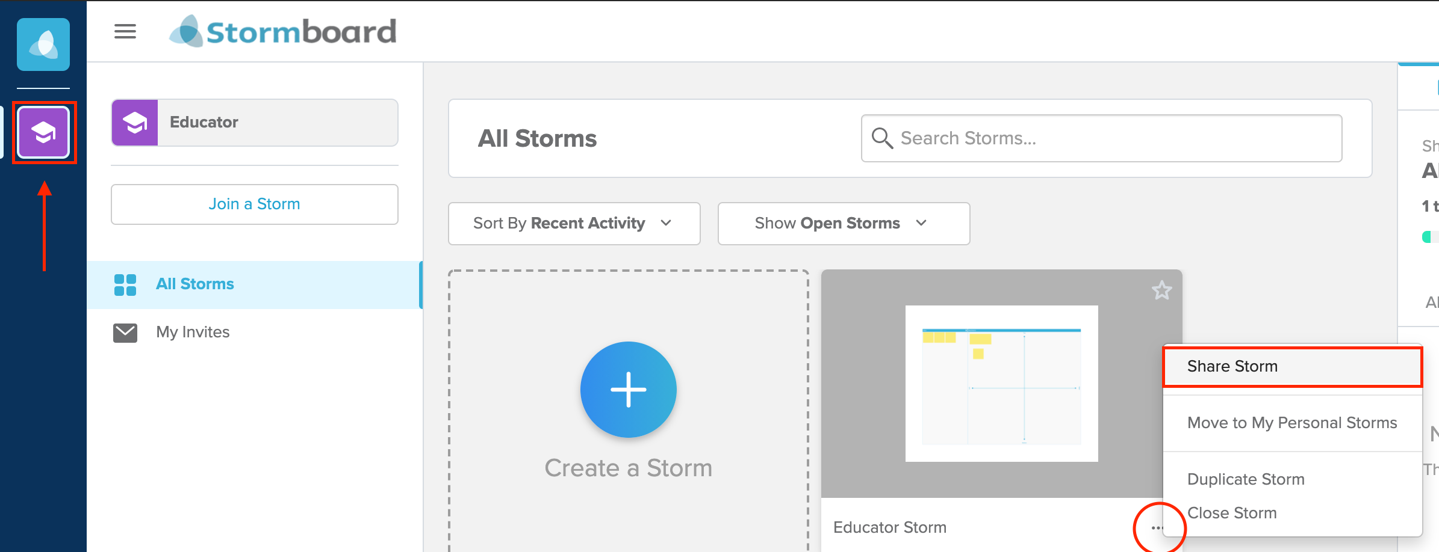Favorite the Educator Storm with star

[1161, 290]
